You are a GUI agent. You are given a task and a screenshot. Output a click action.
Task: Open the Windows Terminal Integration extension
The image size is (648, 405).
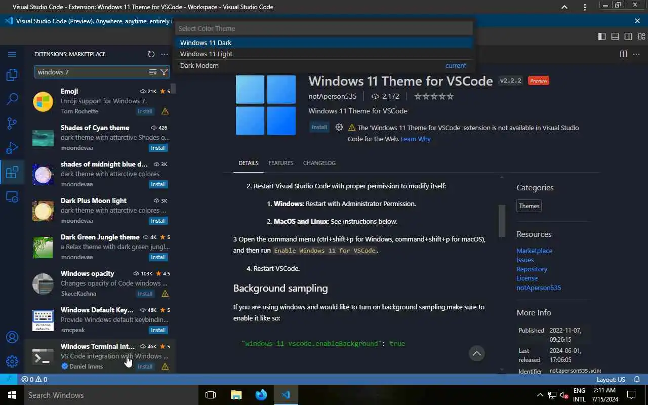click(x=100, y=356)
